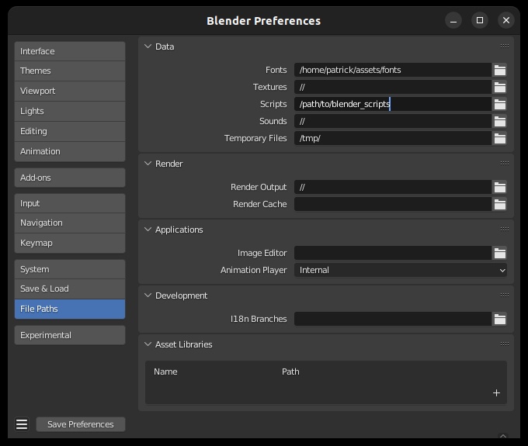Grab the Render panel drag handle
Viewport: 528px width, 446px height.
(x=505, y=163)
